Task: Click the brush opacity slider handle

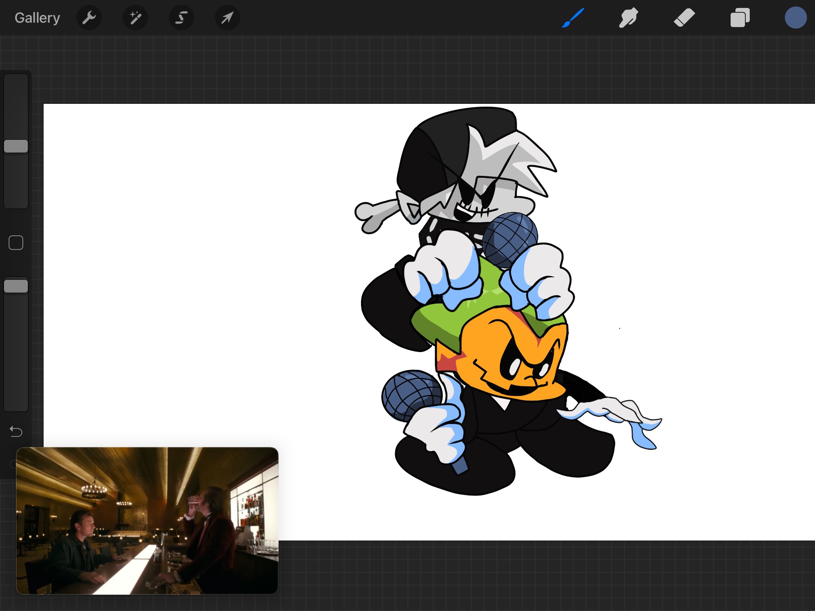Action: [16, 286]
